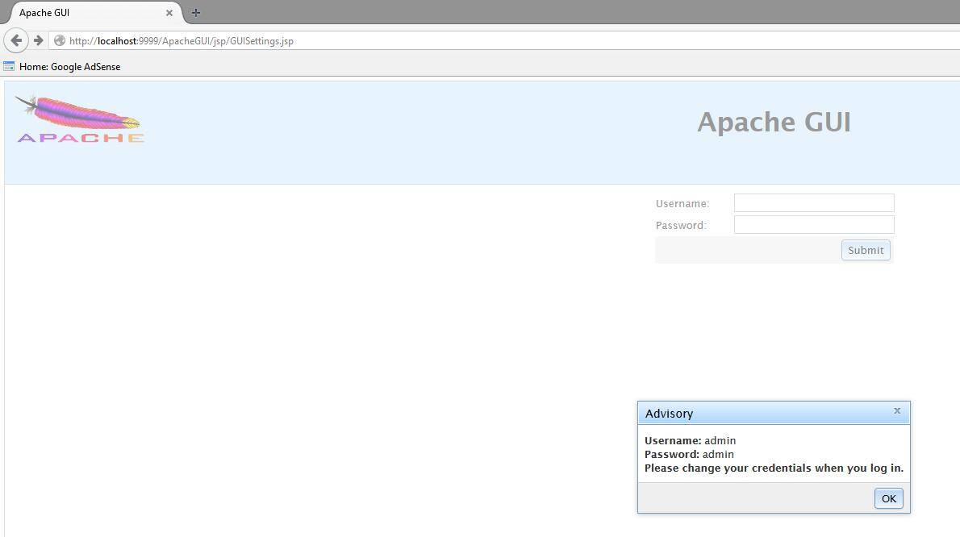Image resolution: width=960 pixels, height=537 pixels.
Task: Click the 'Username: admin' advisory text
Action: click(690, 440)
